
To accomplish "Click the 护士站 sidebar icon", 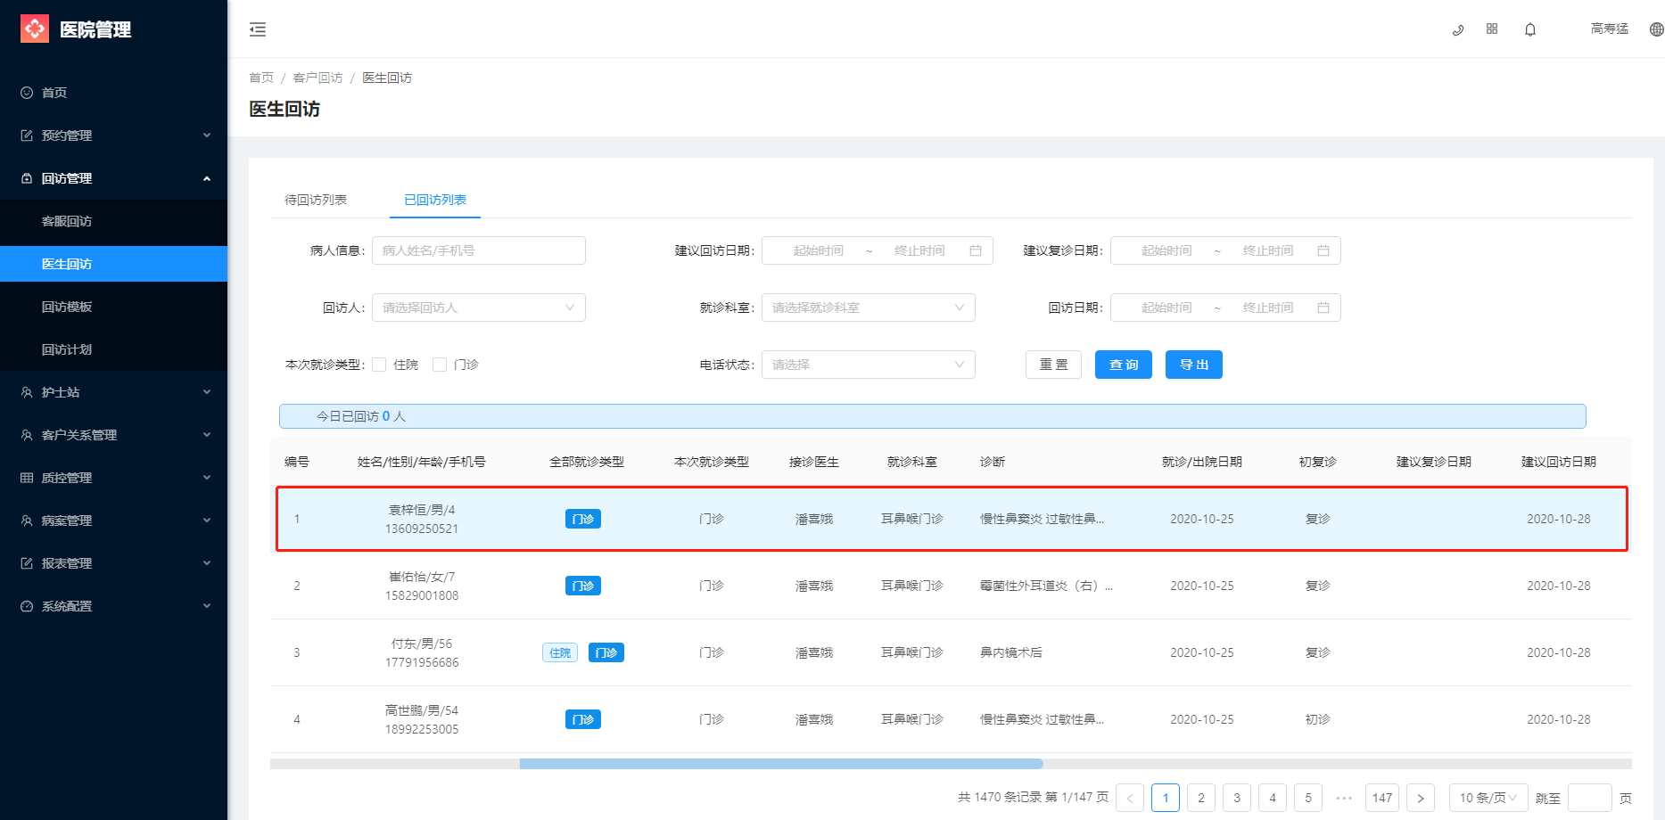I will coord(27,392).
